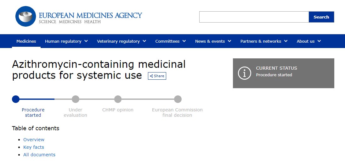Click the Share button beside the title

[x=157, y=76]
